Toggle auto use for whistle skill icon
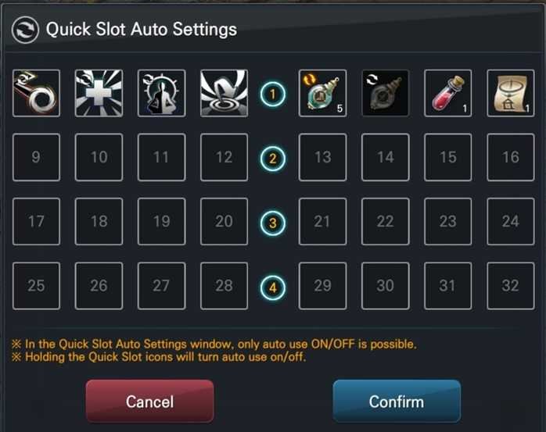The image size is (546, 432). tap(36, 93)
